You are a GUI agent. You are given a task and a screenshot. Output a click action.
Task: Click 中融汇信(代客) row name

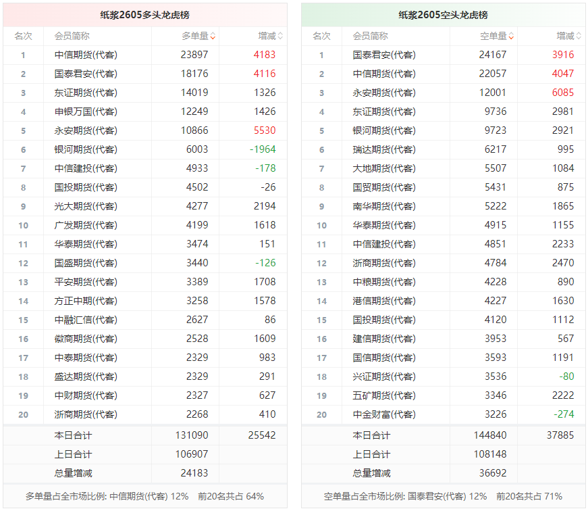(x=86, y=320)
